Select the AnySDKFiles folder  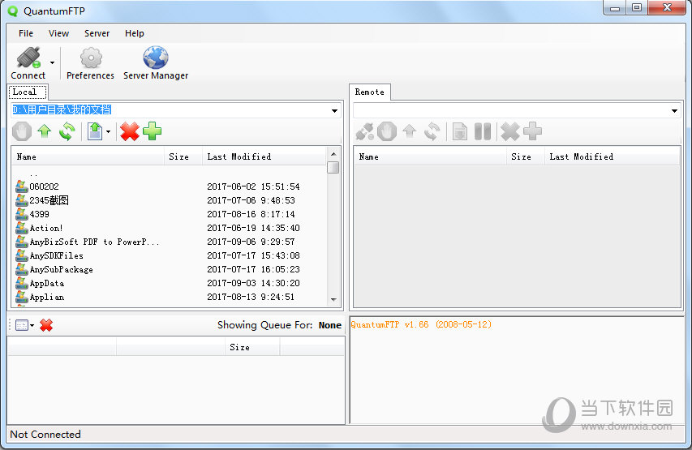56,255
